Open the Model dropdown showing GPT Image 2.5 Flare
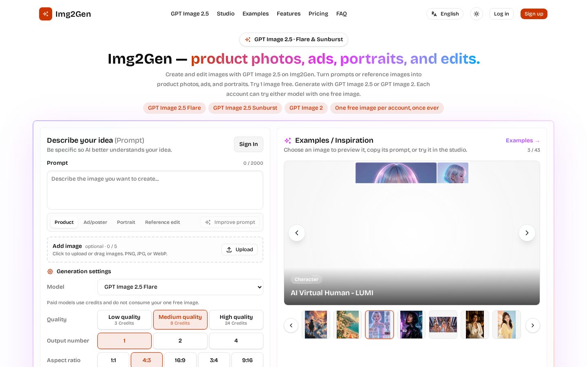 180,287
